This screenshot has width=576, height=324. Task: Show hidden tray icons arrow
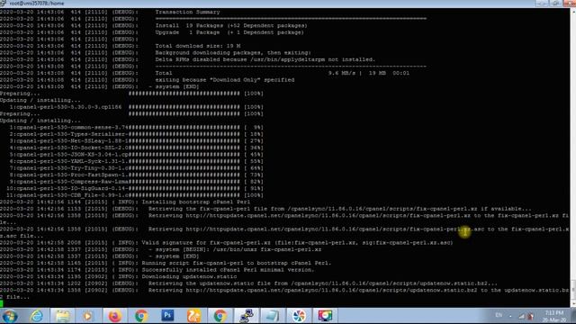click(510, 316)
